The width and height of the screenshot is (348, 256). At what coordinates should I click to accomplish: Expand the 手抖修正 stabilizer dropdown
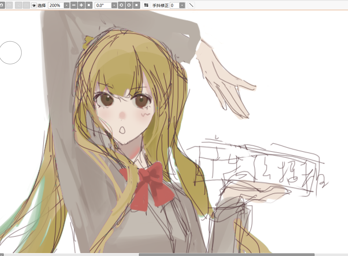click(182, 5)
